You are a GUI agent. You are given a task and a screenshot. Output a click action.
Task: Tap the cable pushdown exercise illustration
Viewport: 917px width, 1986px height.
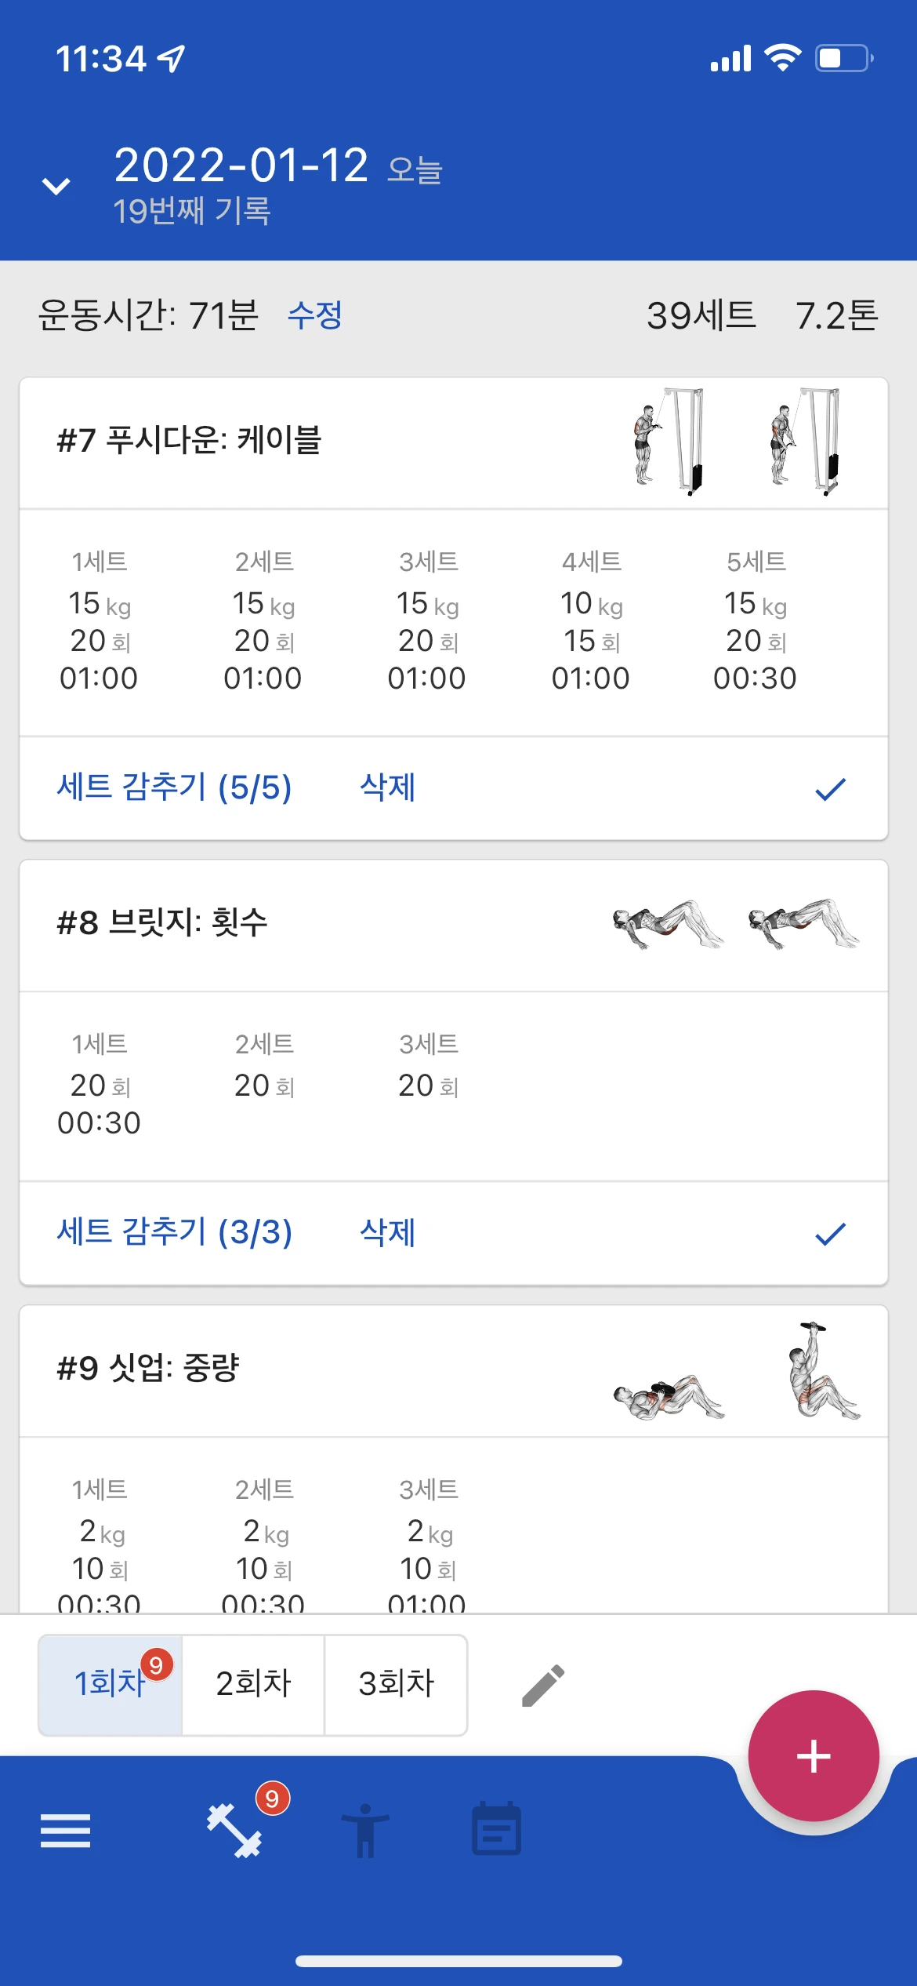click(737, 442)
